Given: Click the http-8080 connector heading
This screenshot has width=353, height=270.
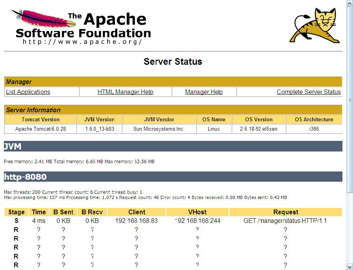Looking at the screenshot, I should pos(173,177).
